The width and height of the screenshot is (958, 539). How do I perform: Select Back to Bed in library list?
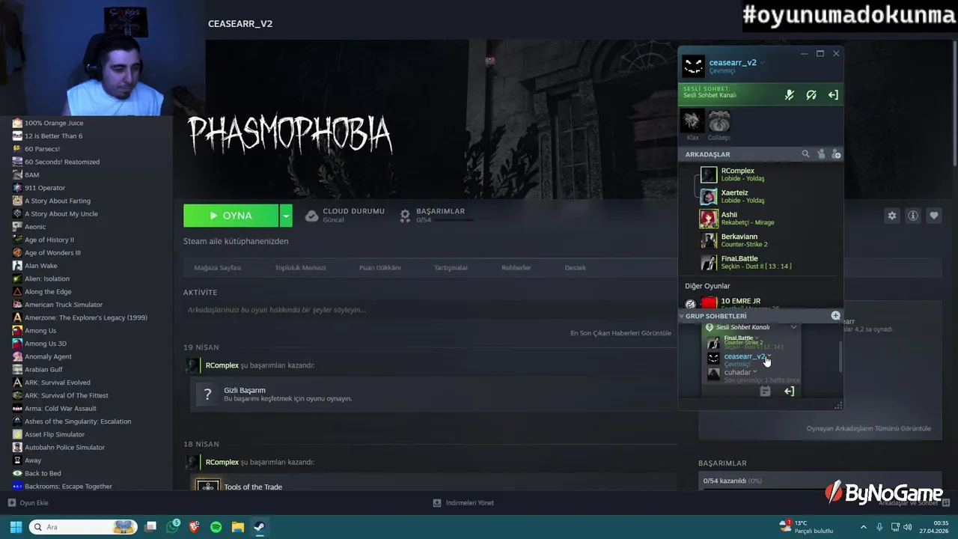43,473
